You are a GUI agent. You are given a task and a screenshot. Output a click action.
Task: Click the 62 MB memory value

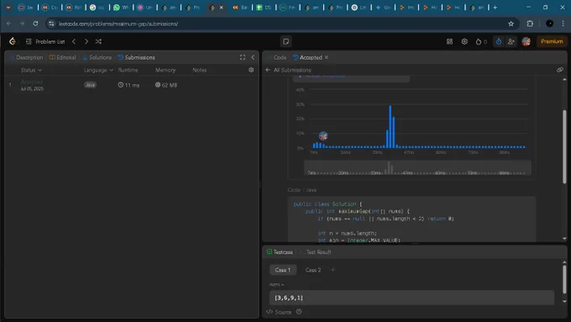tap(166, 85)
